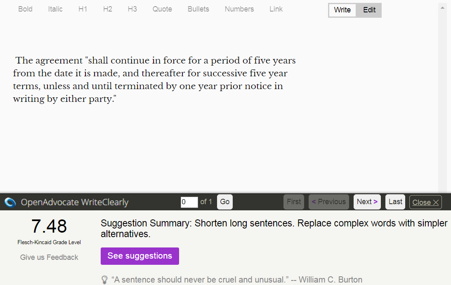The width and height of the screenshot is (451, 285).
Task: Click the OpenAdvocate WriteClearly logo icon
Action: [x=10, y=202]
